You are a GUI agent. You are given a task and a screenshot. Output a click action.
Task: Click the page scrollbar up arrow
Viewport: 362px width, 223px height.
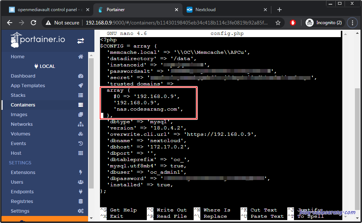coord(357,33)
